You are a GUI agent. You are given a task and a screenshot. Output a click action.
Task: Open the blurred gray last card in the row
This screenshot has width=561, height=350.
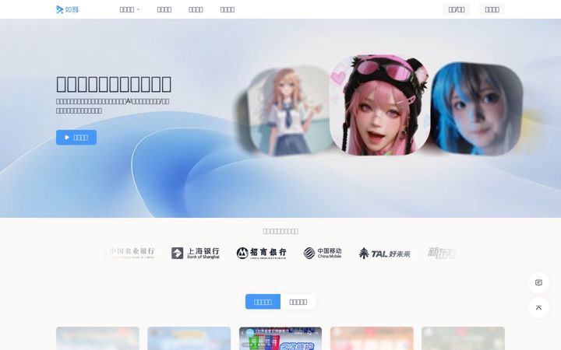point(463,338)
